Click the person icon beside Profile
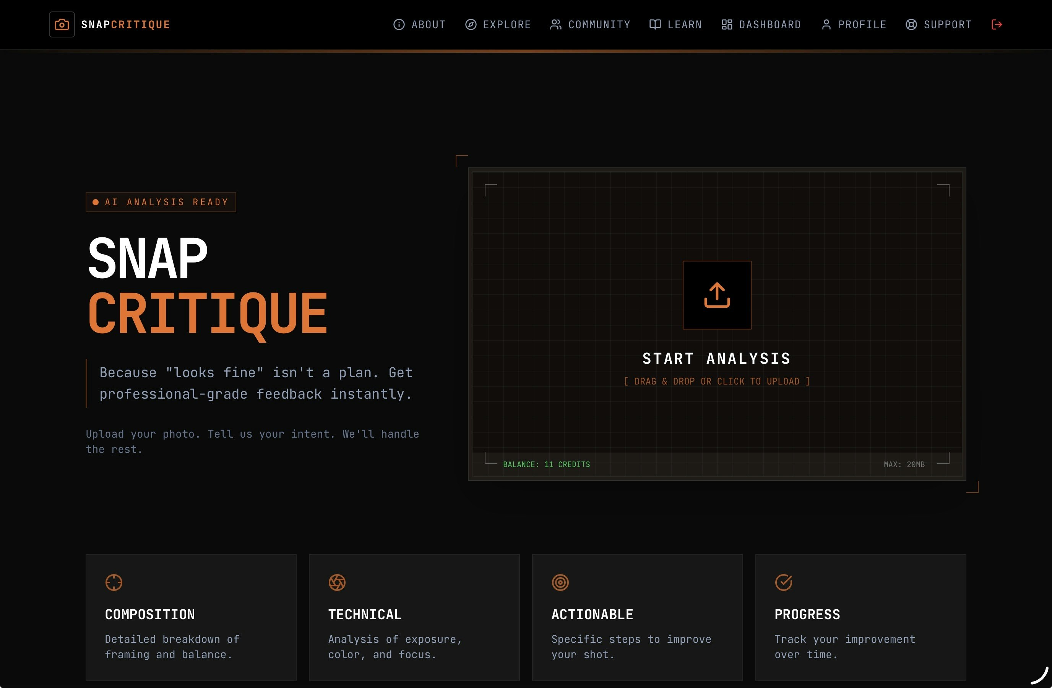The height and width of the screenshot is (688, 1052). [826, 25]
